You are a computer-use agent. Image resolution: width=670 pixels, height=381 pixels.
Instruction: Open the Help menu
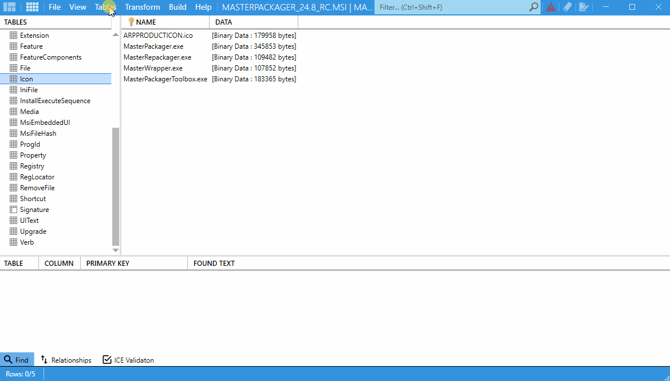tap(203, 7)
